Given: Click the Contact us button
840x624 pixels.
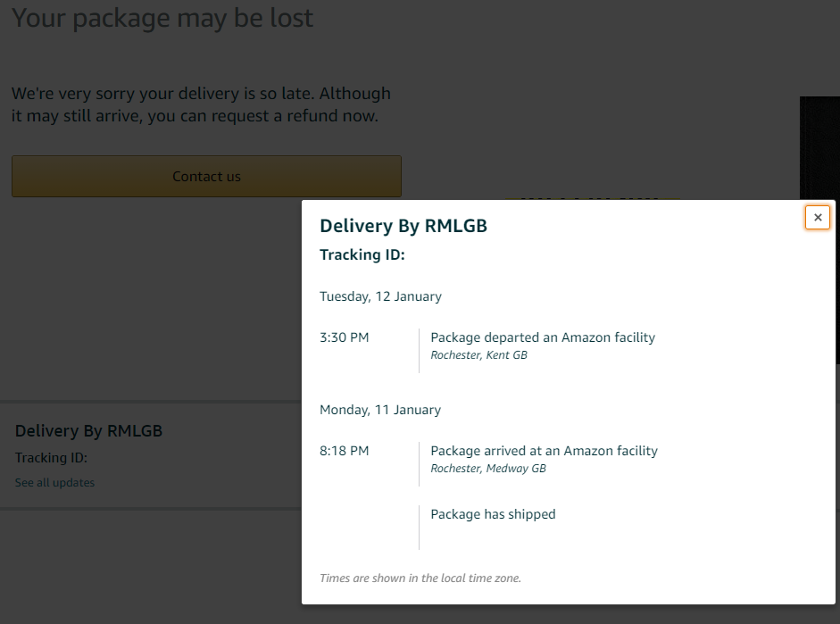Looking at the screenshot, I should pos(206,176).
